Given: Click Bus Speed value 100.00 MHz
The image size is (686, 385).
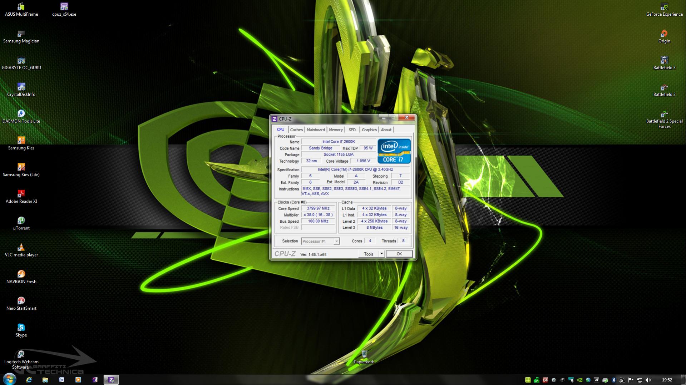Looking at the screenshot, I should tap(318, 221).
